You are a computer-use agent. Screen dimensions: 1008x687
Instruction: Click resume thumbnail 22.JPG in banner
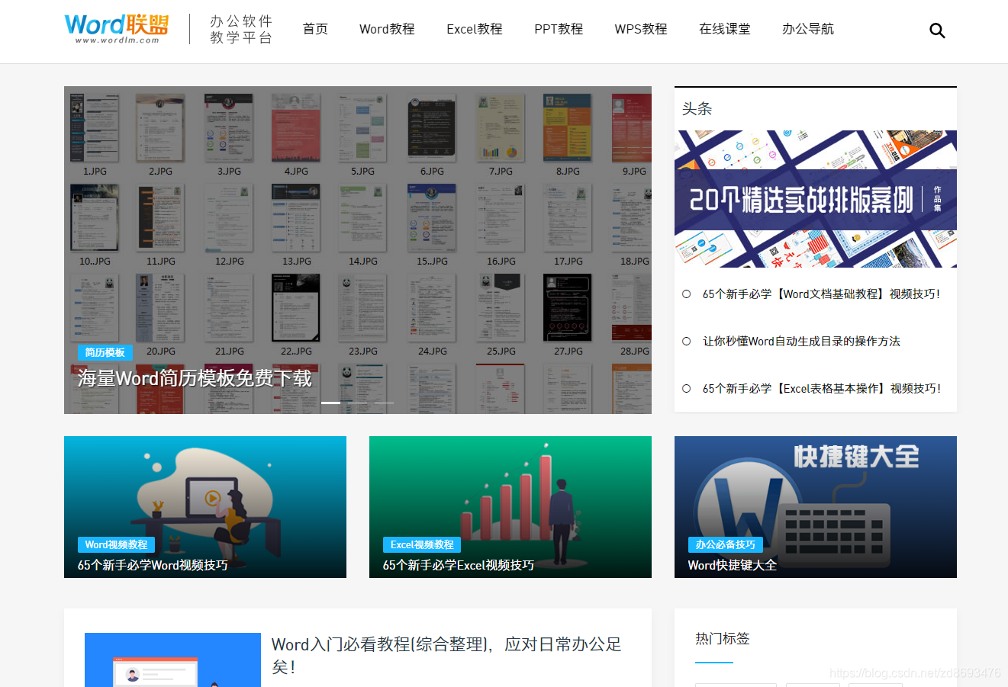296,308
